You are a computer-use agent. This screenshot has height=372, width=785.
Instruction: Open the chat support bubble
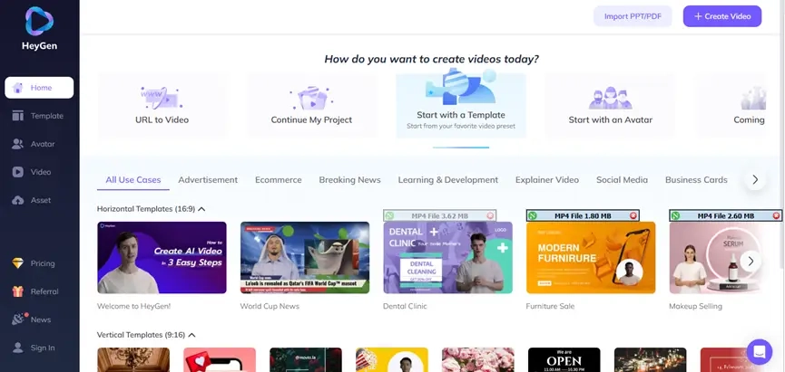pyautogui.click(x=759, y=351)
